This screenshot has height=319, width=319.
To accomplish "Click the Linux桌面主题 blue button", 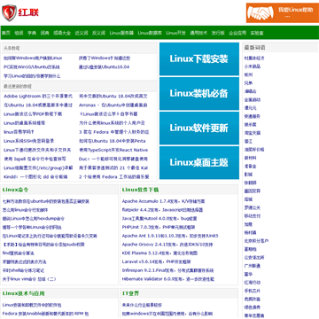I will [x=199, y=162].
